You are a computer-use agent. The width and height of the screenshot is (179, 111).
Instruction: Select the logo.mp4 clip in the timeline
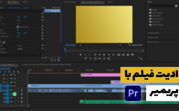pos(54,86)
